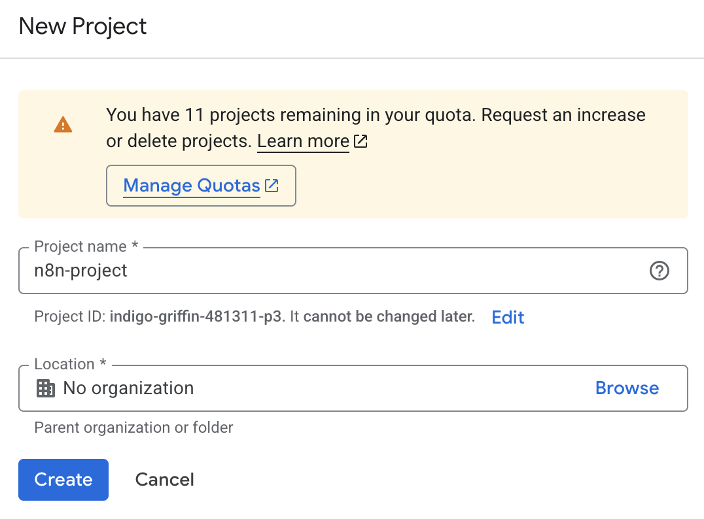The height and width of the screenshot is (519, 704).
Task: Click the Parent organization or folder helper text
Action: tap(133, 427)
